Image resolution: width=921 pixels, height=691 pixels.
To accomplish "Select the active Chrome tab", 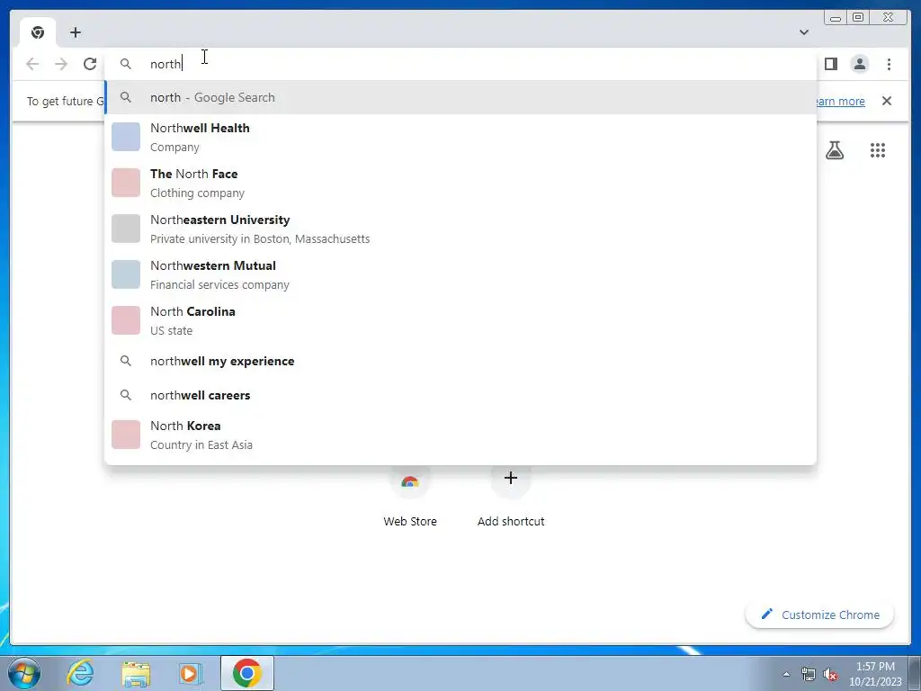I will (38, 33).
